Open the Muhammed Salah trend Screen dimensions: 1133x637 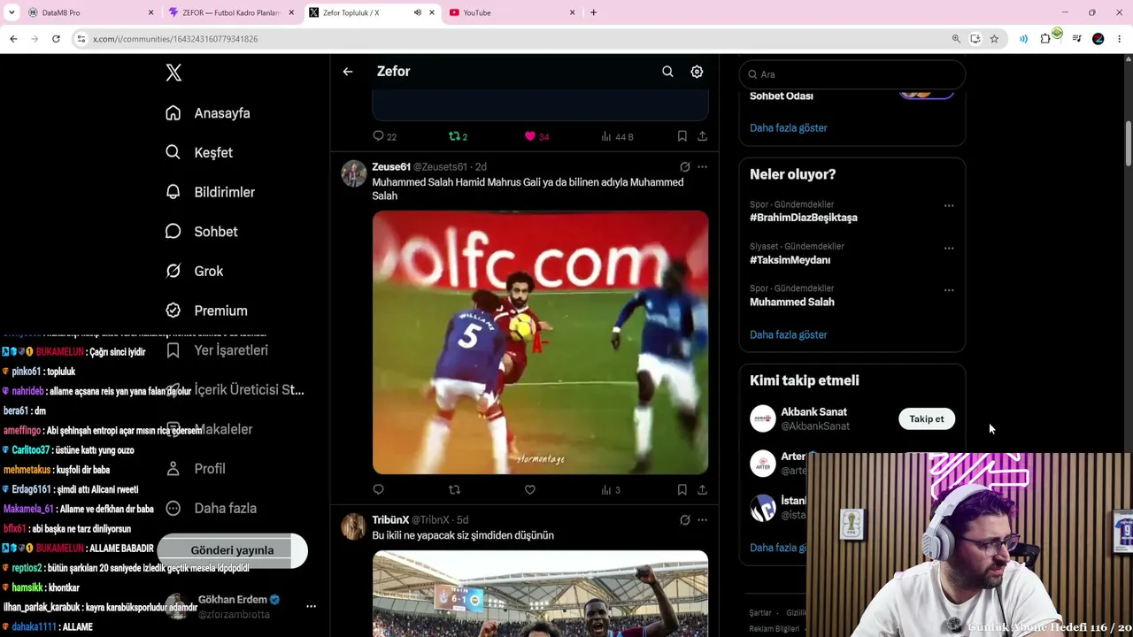pos(791,303)
